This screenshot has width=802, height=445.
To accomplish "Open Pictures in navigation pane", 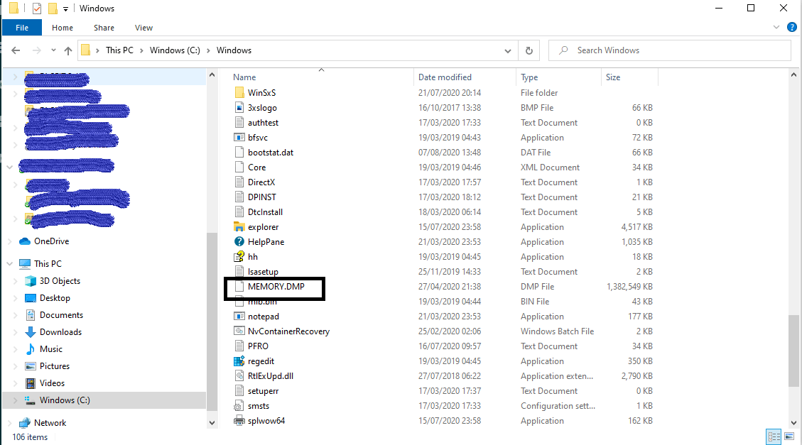I will pyautogui.click(x=54, y=366).
